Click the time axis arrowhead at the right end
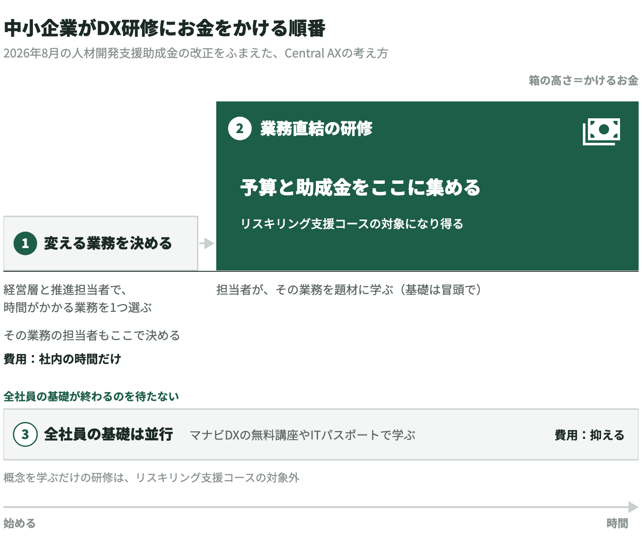The width and height of the screenshot is (642, 554). click(x=633, y=507)
